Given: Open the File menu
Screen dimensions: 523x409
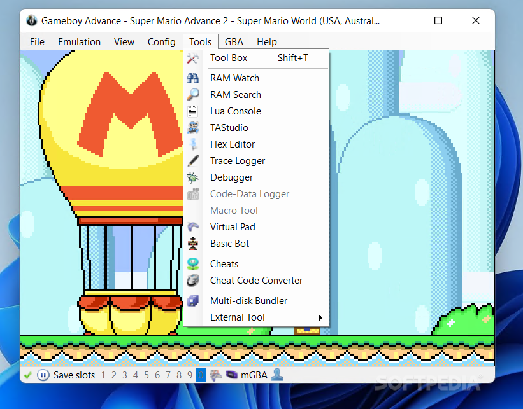Looking at the screenshot, I should pyautogui.click(x=37, y=42).
